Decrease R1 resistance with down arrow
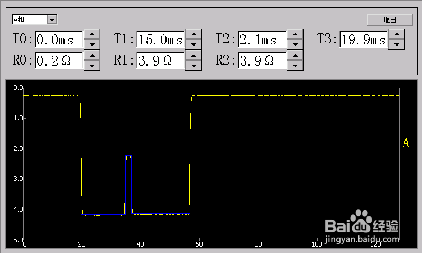The width and height of the screenshot is (423, 254). [194, 66]
